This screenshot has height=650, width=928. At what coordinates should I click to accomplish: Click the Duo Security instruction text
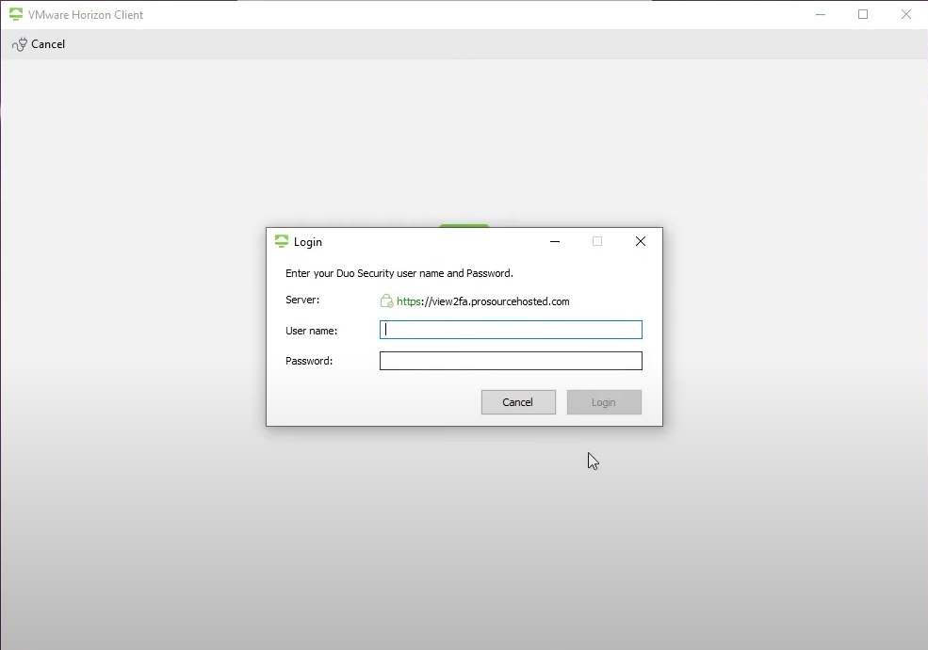[398, 273]
